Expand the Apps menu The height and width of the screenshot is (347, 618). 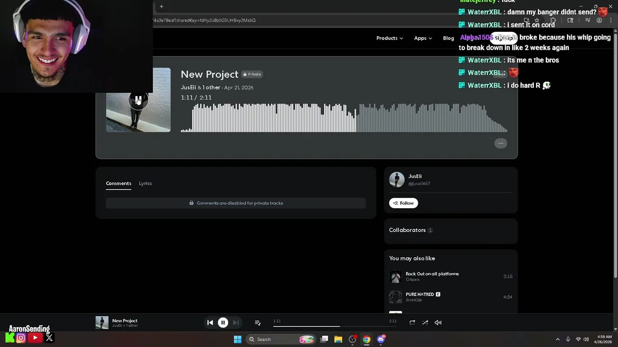pos(423,38)
